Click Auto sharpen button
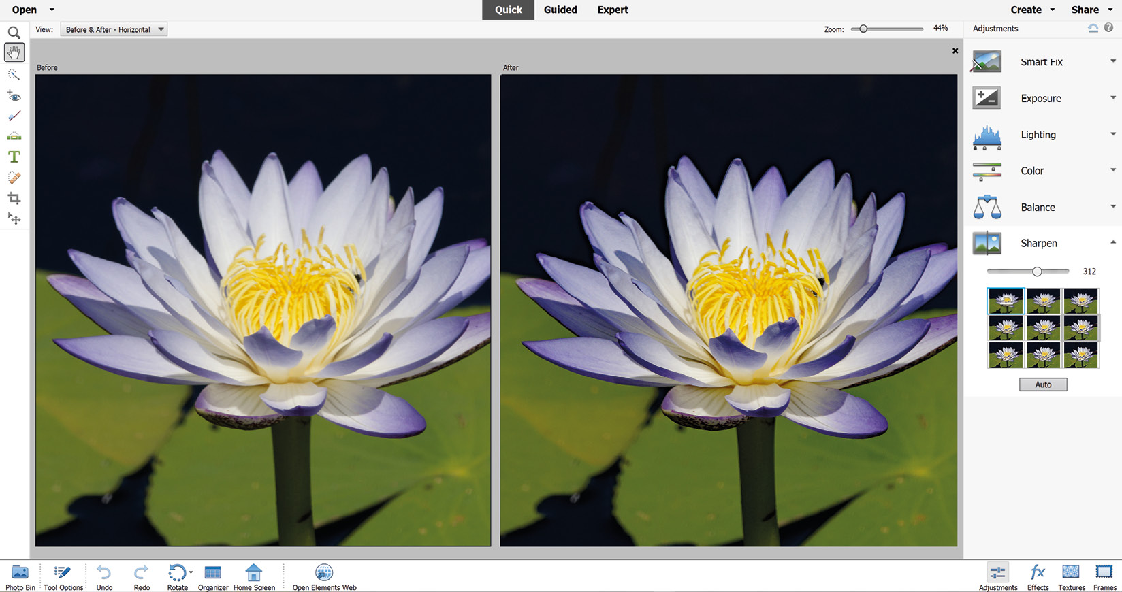This screenshot has width=1122, height=592. [1043, 384]
